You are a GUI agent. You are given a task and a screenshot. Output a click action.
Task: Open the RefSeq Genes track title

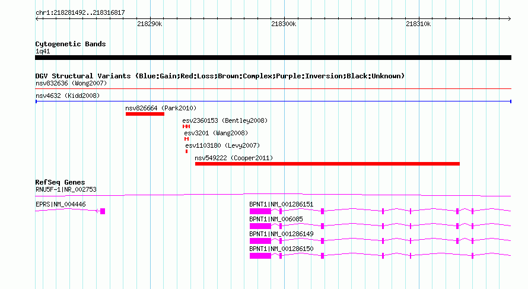60,182
